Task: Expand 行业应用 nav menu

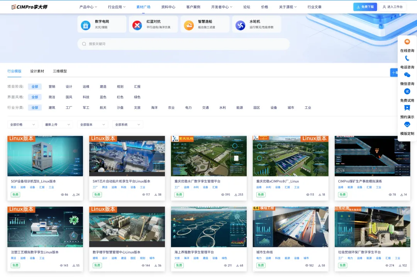Action: point(117,7)
